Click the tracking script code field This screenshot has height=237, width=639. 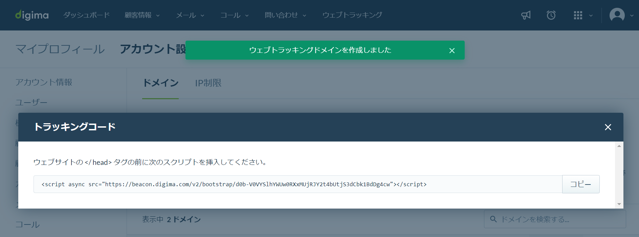pyautogui.click(x=298, y=184)
